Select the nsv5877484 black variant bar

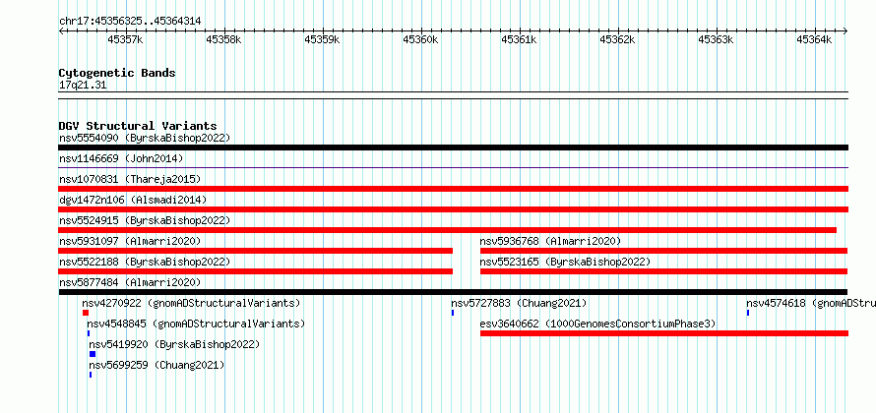[453, 292]
